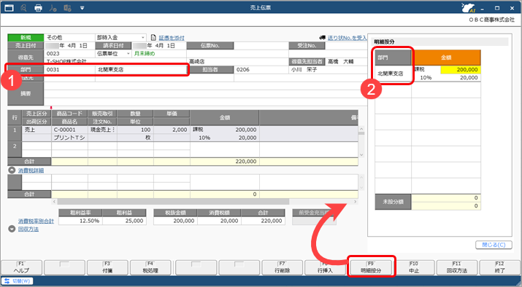The width and height of the screenshot is (522, 287).
Task: Click the yellow 200,000 amount cell in 明細按分
Action: click(461, 69)
